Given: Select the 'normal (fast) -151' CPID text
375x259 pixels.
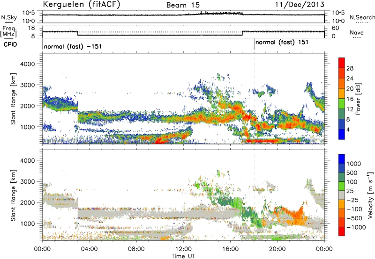Looking at the screenshot, I should click(73, 46).
